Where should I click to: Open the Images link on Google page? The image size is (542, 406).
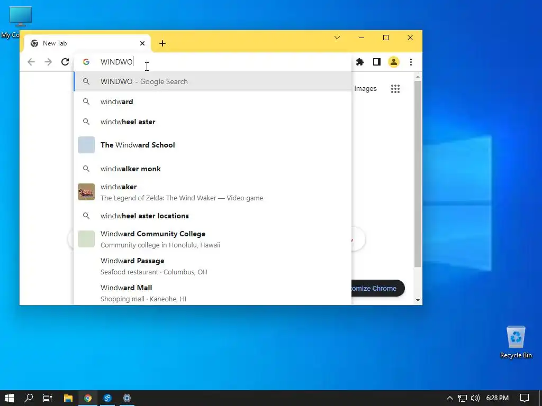pyautogui.click(x=365, y=89)
